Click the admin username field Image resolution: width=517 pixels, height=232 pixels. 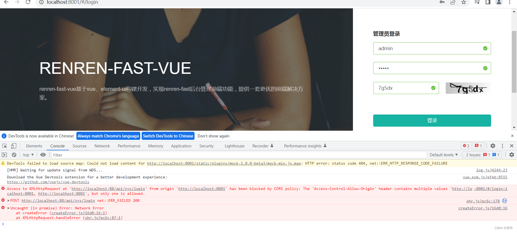coord(432,49)
